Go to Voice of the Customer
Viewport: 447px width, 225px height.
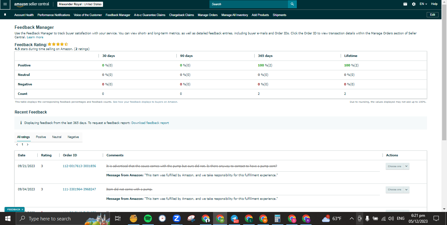tap(88, 15)
